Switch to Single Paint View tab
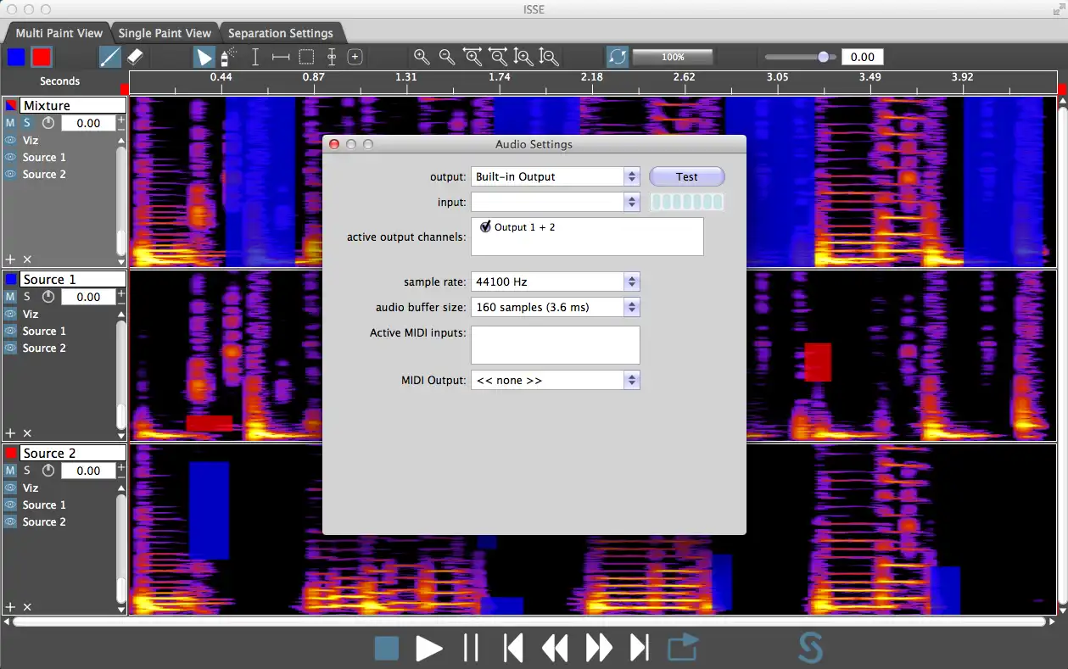The image size is (1068, 669). (165, 33)
